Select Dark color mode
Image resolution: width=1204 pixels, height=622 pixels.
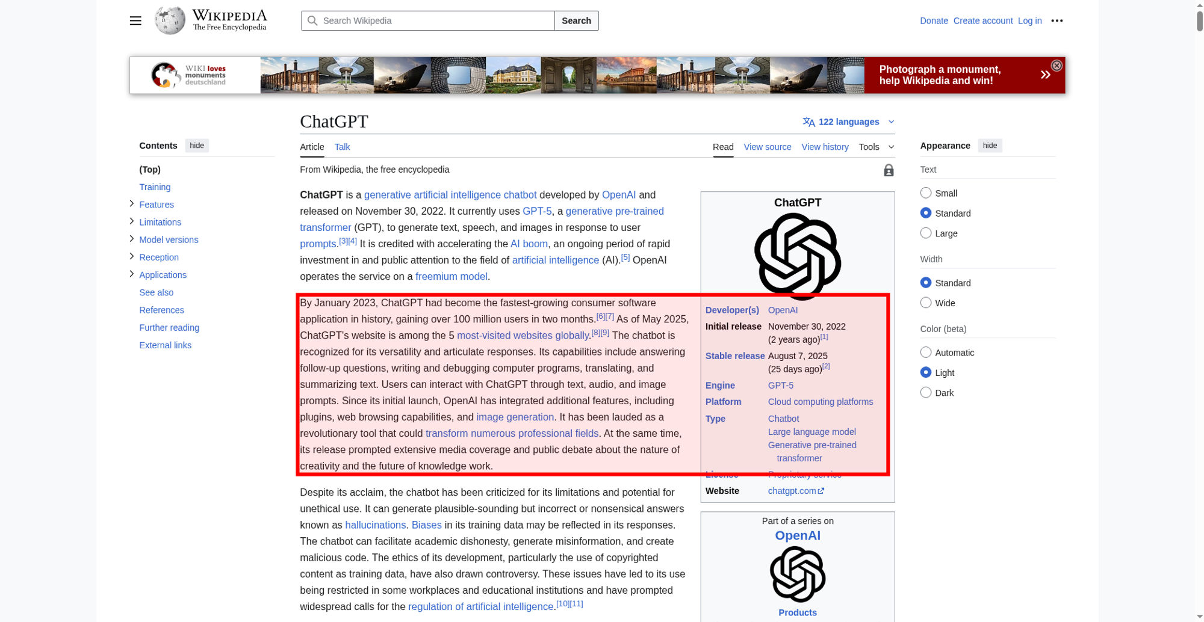coord(926,393)
